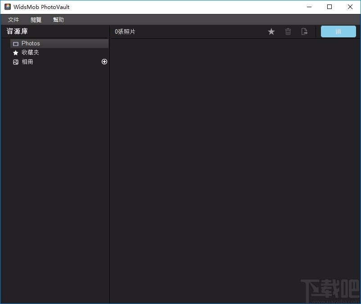The image size is (361, 304).
Task: Click the plus icon to create new album
Action: pos(104,62)
